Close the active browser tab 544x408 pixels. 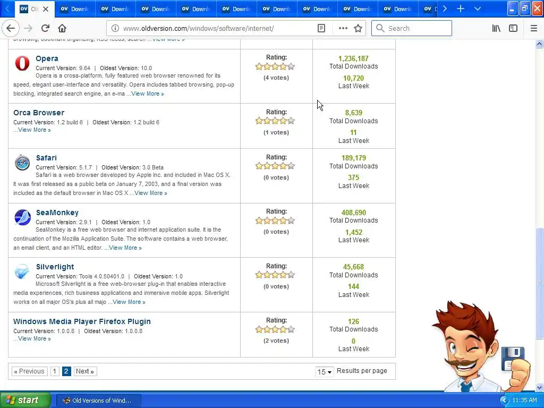pyautogui.click(x=46, y=9)
